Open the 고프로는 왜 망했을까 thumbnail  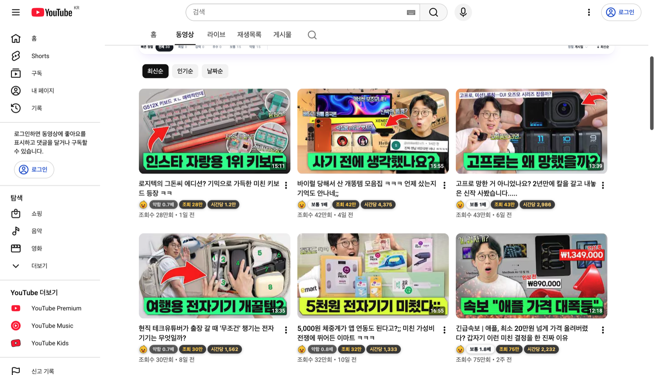[531, 131]
